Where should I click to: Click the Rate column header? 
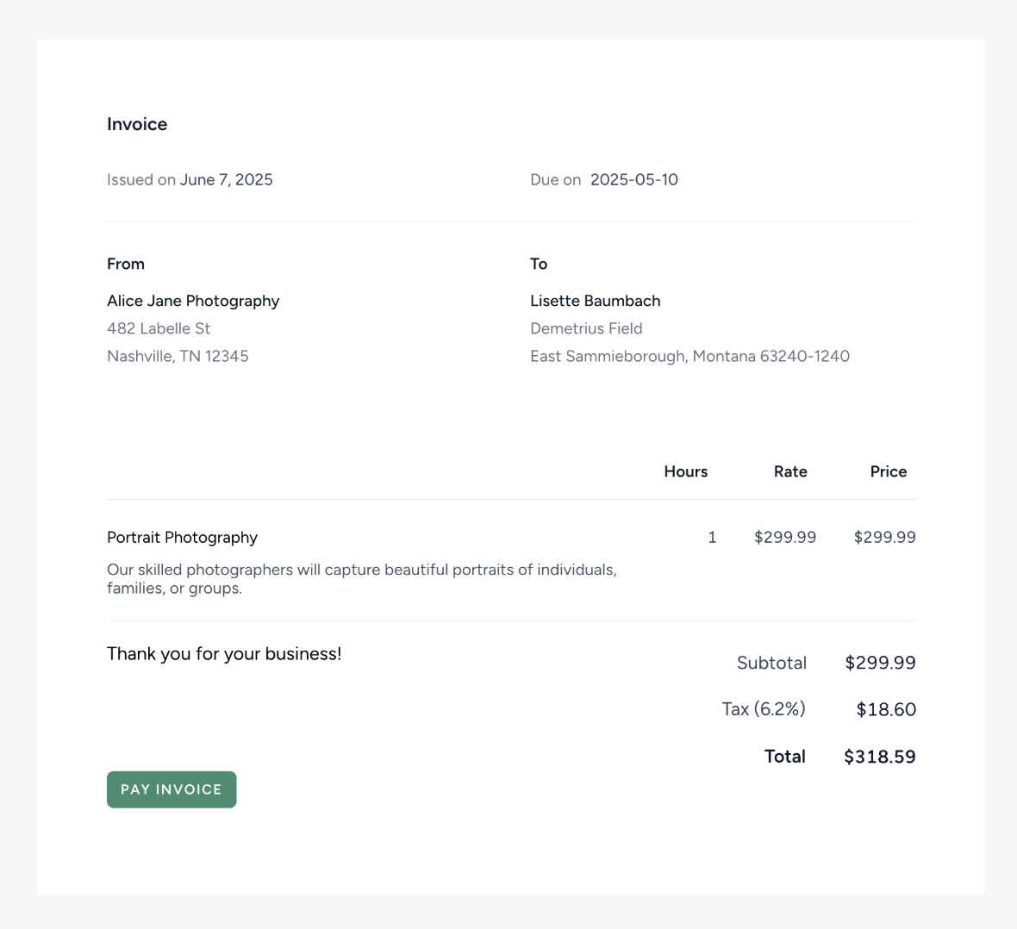[790, 471]
